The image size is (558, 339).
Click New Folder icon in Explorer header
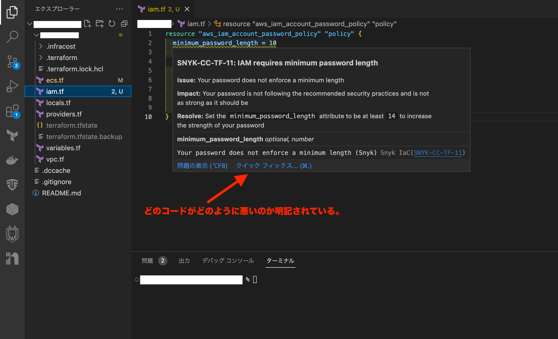point(100,24)
